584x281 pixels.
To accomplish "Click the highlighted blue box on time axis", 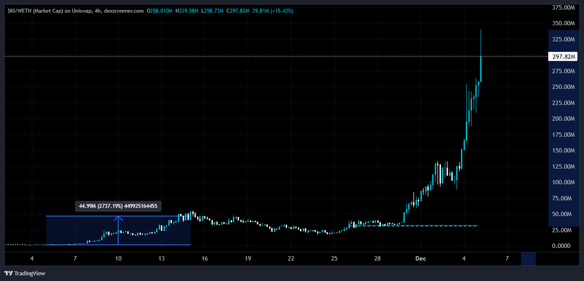I will (528, 259).
